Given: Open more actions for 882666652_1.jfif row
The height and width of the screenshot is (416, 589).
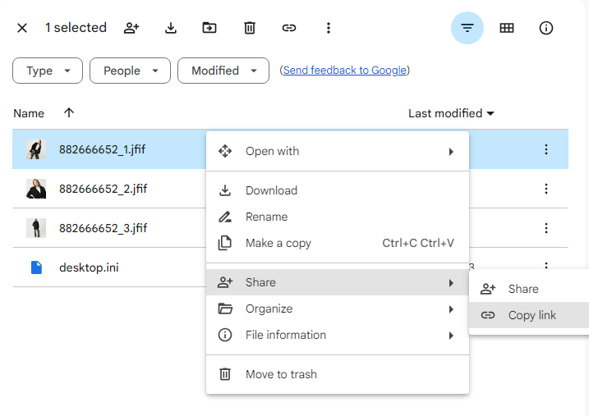Looking at the screenshot, I should point(545,149).
